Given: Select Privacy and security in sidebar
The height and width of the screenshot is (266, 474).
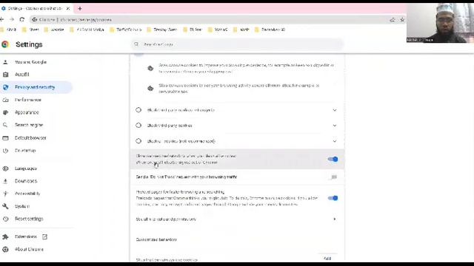Looking at the screenshot, I should (x=36, y=87).
